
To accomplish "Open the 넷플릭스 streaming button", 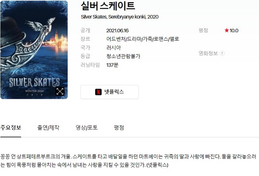I will pyautogui.click(x=110, y=92).
